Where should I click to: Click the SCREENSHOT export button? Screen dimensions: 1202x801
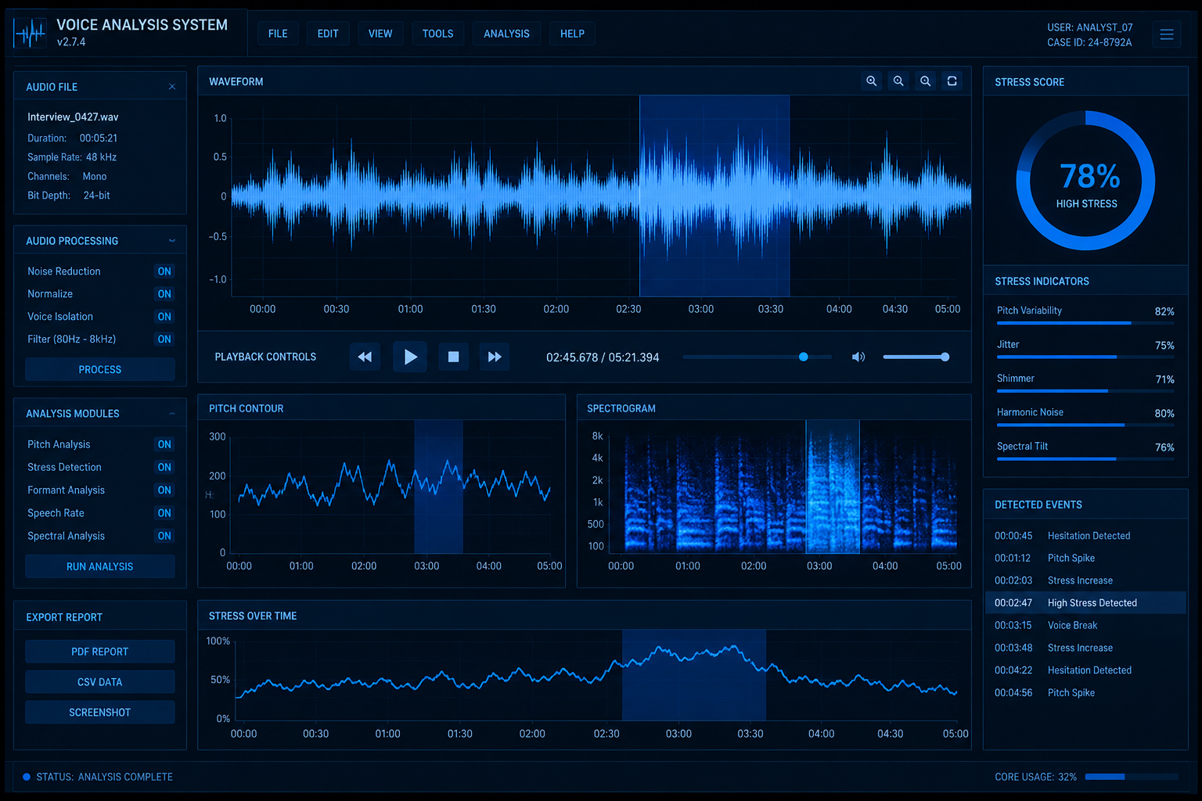click(x=100, y=713)
